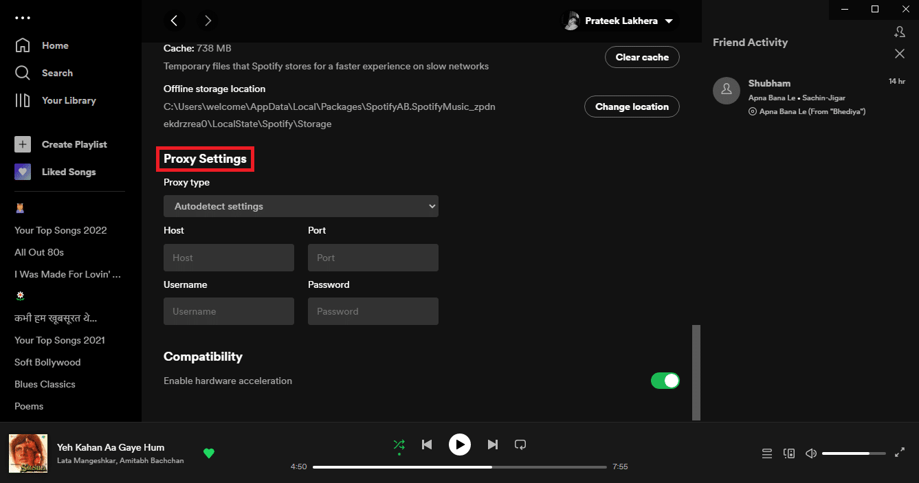This screenshot has height=483, width=919.
Task: Navigate back with the left arrow
Action: (x=175, y=21)
